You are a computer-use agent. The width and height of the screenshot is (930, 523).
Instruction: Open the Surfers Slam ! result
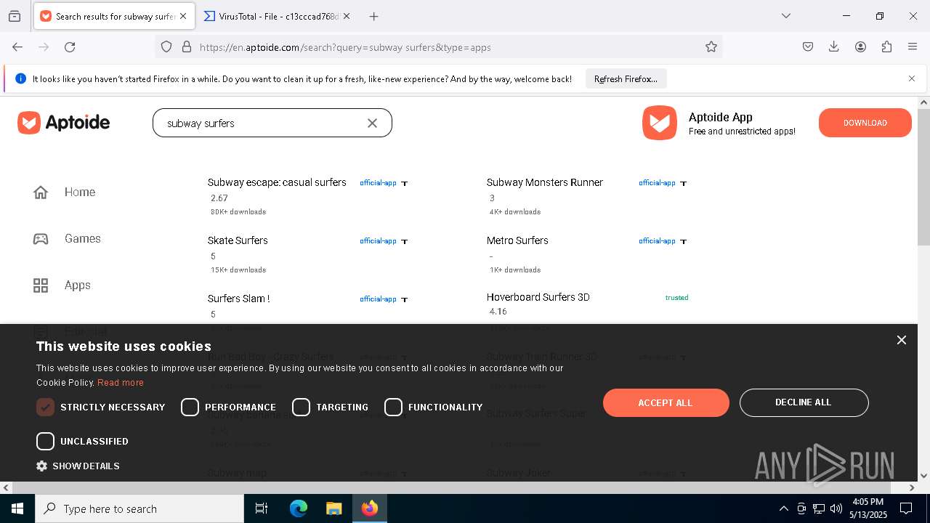239,299
